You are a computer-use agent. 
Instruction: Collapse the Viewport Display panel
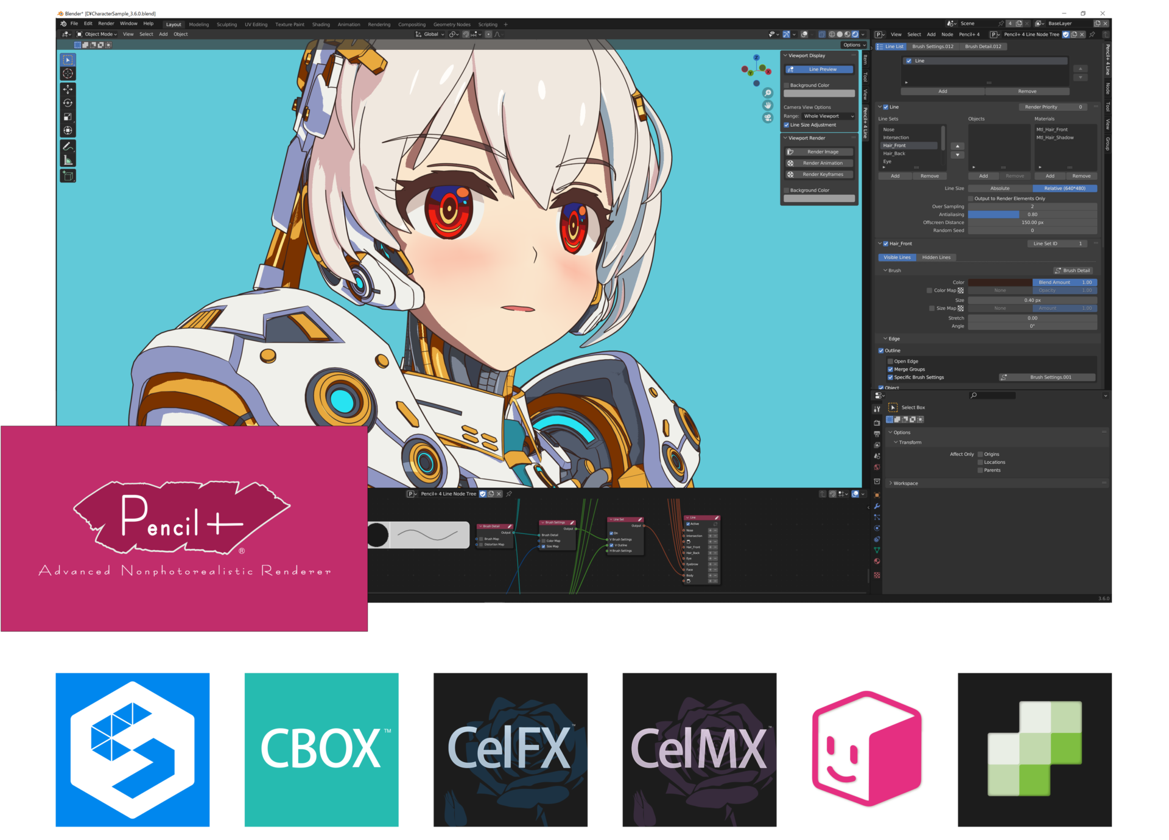click(785, 55)
